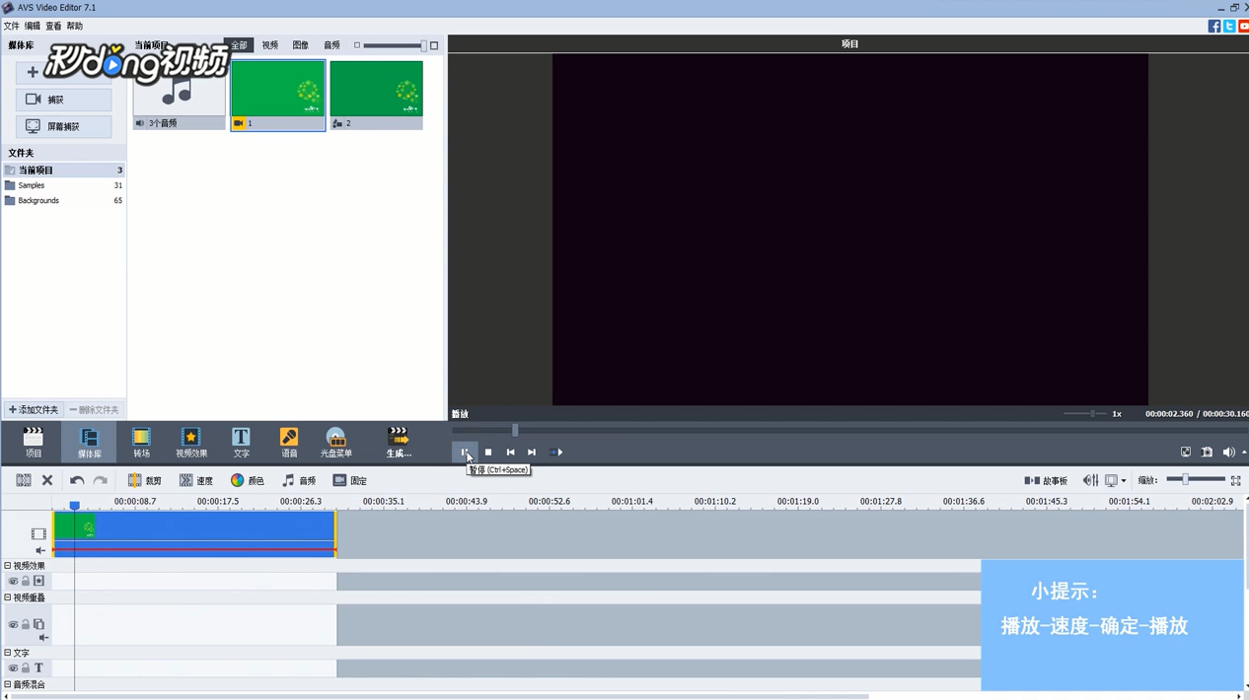Select media thumbnail labeled 2
1249x700 pixels.
pyautogui.click(x=376, y=95)
